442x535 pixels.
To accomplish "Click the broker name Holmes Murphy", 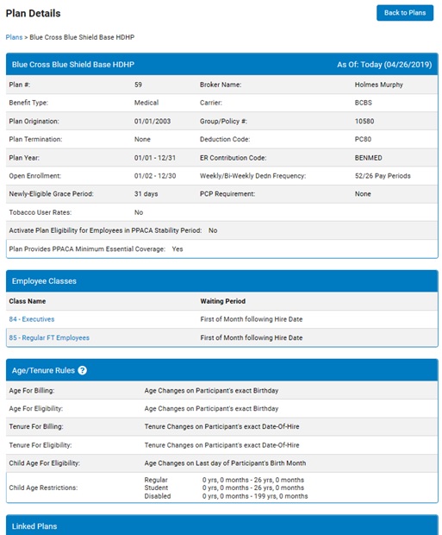I will [378, 85].
